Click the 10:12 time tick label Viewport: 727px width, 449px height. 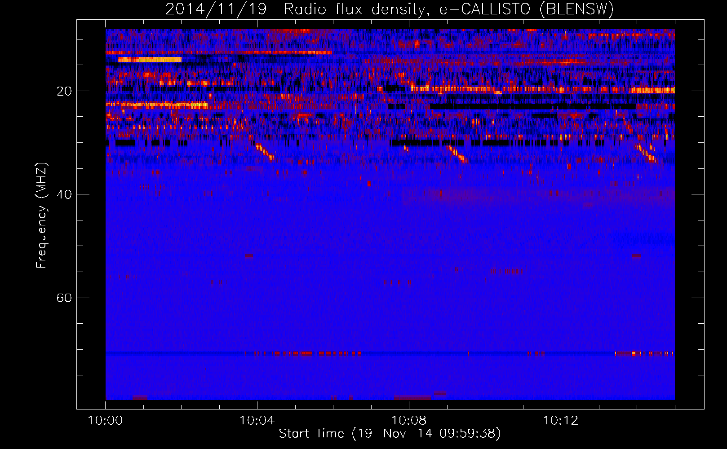[561, 421]
